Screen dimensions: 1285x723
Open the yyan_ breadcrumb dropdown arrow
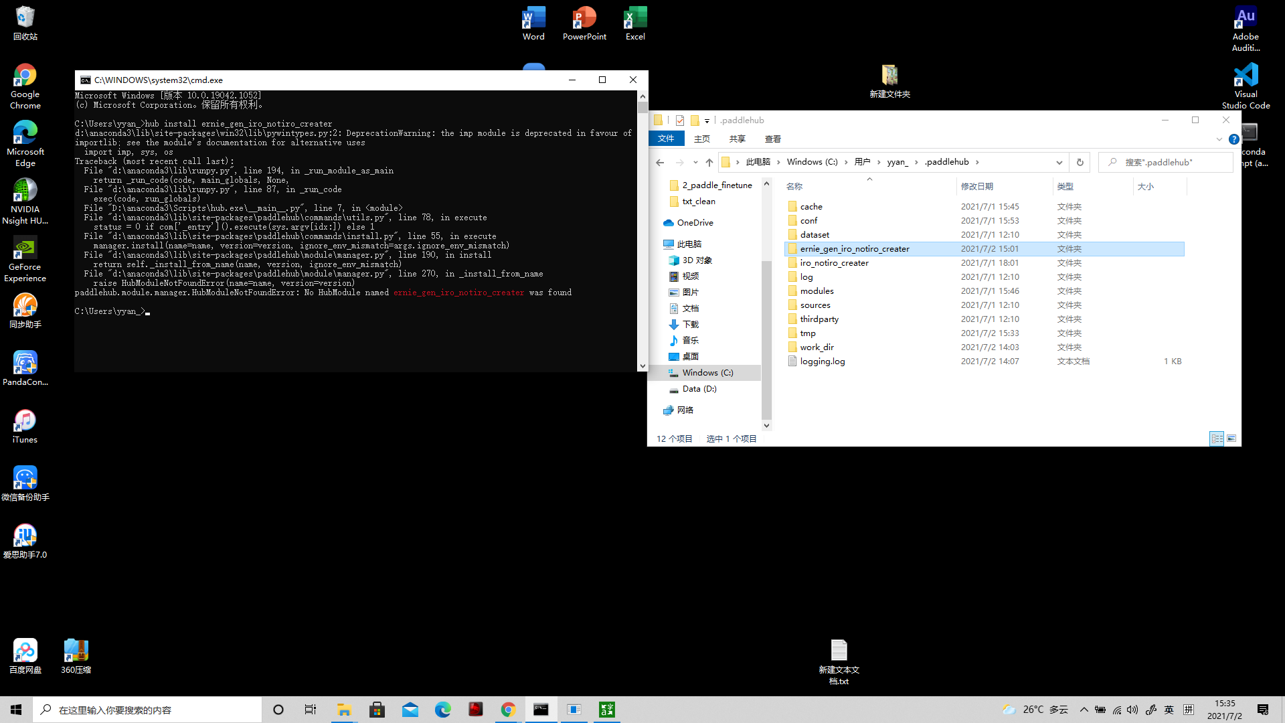point(915,162)
